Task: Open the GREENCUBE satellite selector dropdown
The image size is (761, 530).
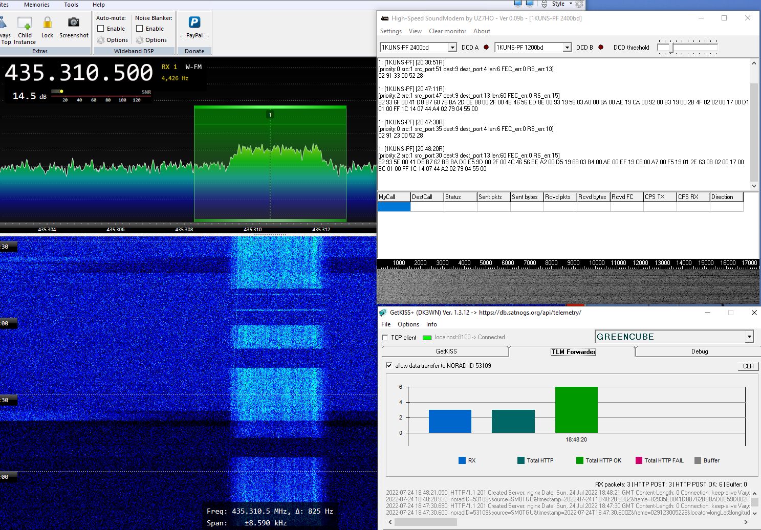Action: (x=750, y=337)
